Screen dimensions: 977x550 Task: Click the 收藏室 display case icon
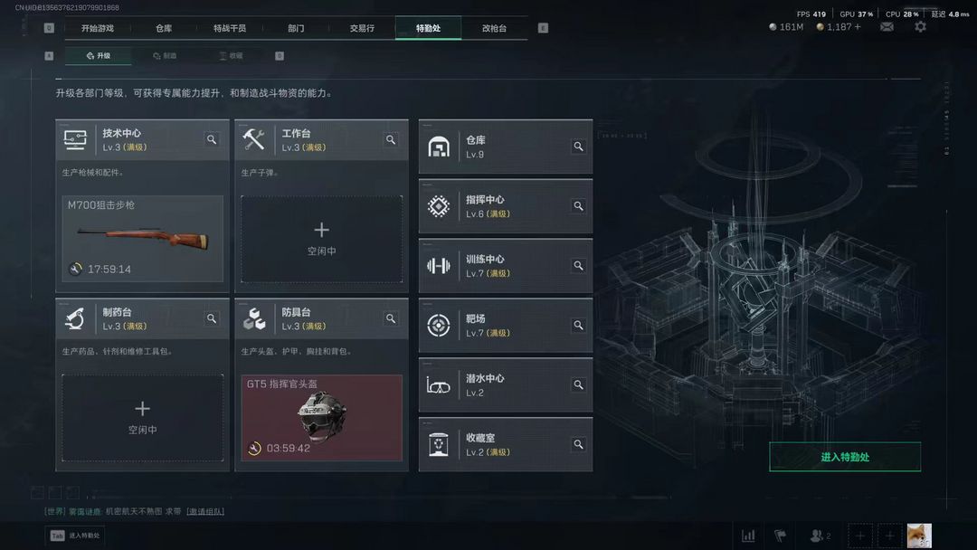[439, 445]
